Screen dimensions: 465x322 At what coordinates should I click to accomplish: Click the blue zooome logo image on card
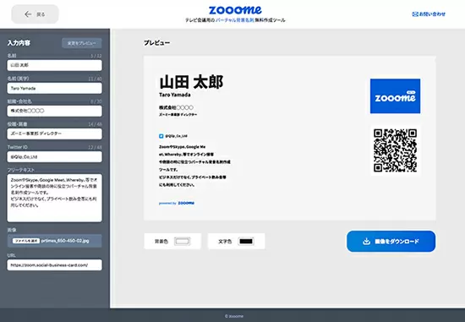[395, 96]
